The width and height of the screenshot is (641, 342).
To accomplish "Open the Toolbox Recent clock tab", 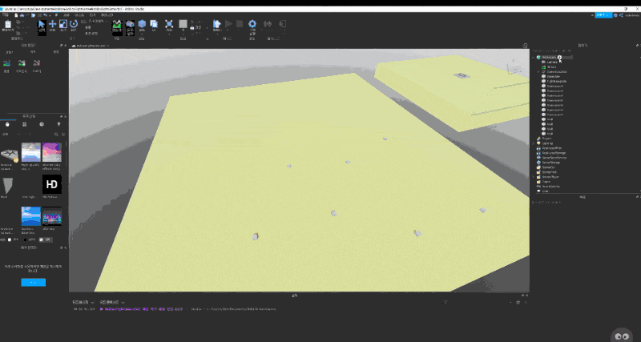I will pyautogui.click(x=42, y=124).
